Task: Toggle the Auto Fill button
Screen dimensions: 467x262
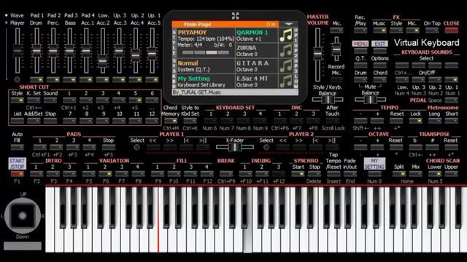Action: [x=17, y=147]
